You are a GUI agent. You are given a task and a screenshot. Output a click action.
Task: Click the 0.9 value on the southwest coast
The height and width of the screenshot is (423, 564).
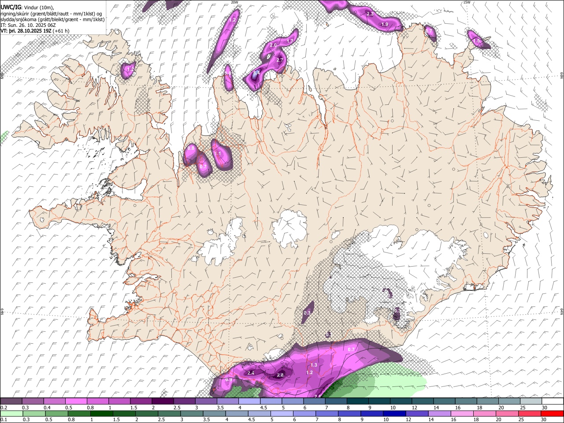point(228,380)
